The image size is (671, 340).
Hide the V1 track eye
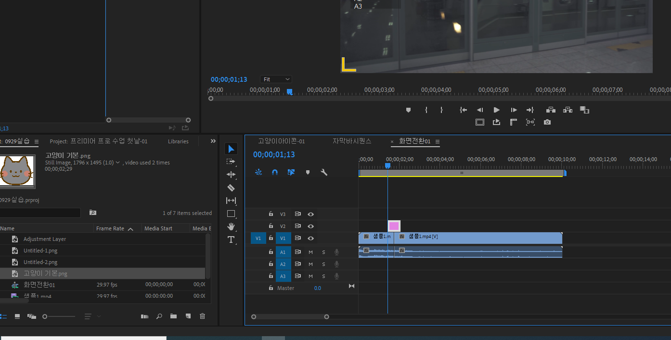(x=311, y=238)
